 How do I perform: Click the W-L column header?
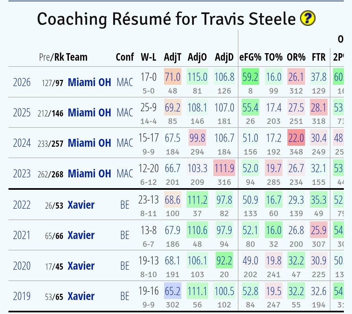point(148,57)
